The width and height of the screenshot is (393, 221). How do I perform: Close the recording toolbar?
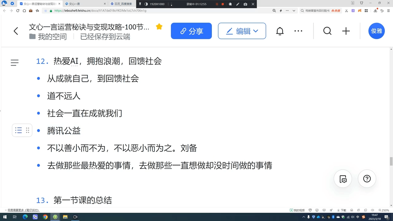(253, 4)
